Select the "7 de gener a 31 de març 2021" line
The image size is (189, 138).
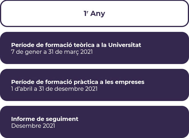click(x=52, y=52)
